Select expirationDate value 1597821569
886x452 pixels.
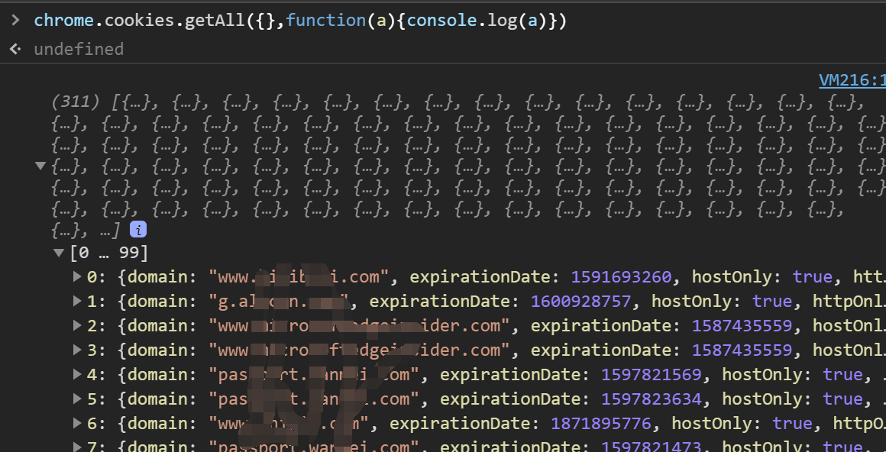pos(651,375)
